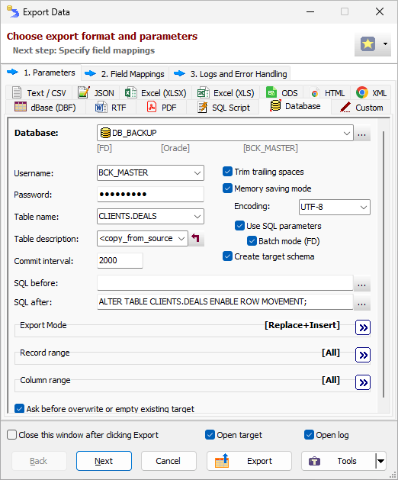
Task: Expand the Record range section
Action: (x=363, y=355)
